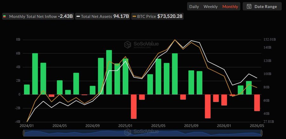Click the 2024/01 green inflow bar

(x=27, y=89)
